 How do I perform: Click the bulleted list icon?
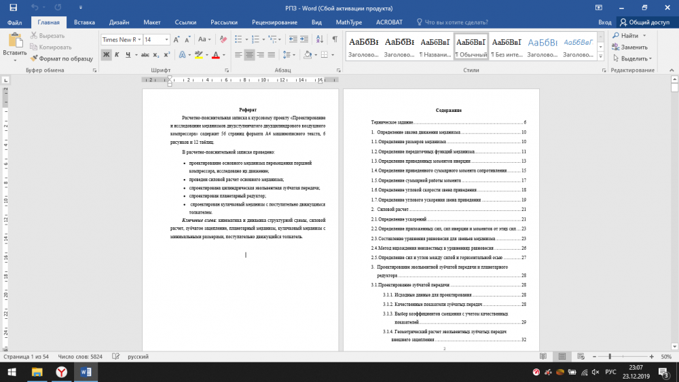pos(238,39)
